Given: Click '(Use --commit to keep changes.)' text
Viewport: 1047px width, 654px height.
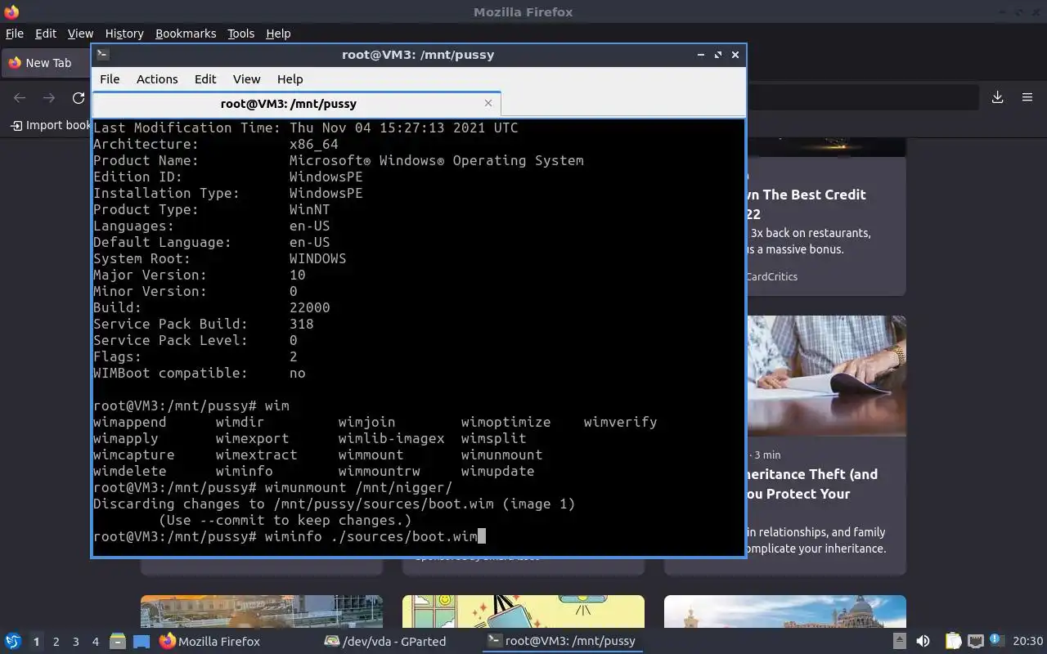Looking at the screenshot, I should click(x=285, y=520).
